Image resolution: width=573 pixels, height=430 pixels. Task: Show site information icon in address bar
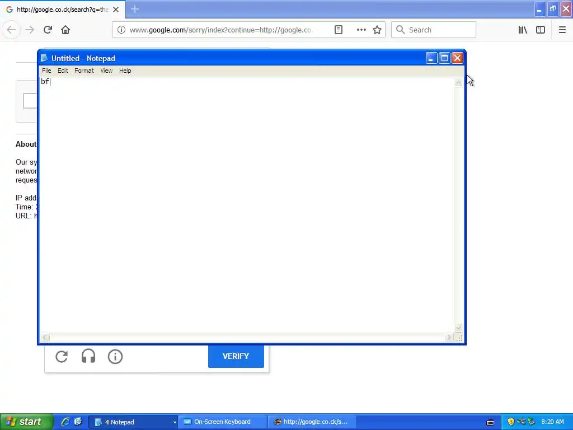click(x=121, y=30)
